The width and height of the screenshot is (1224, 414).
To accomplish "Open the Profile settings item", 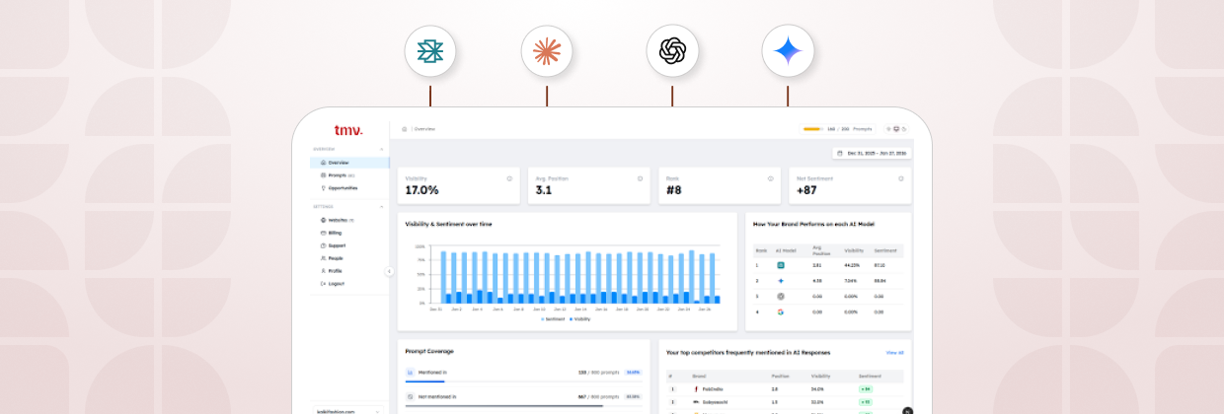I will click(x=349, y=270).
